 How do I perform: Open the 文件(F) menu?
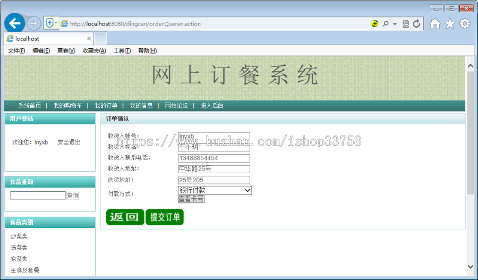click(x=16, y=50)
